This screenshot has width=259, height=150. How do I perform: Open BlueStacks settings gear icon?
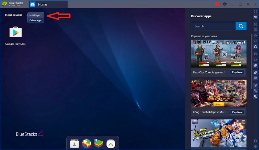pos(225,4)
